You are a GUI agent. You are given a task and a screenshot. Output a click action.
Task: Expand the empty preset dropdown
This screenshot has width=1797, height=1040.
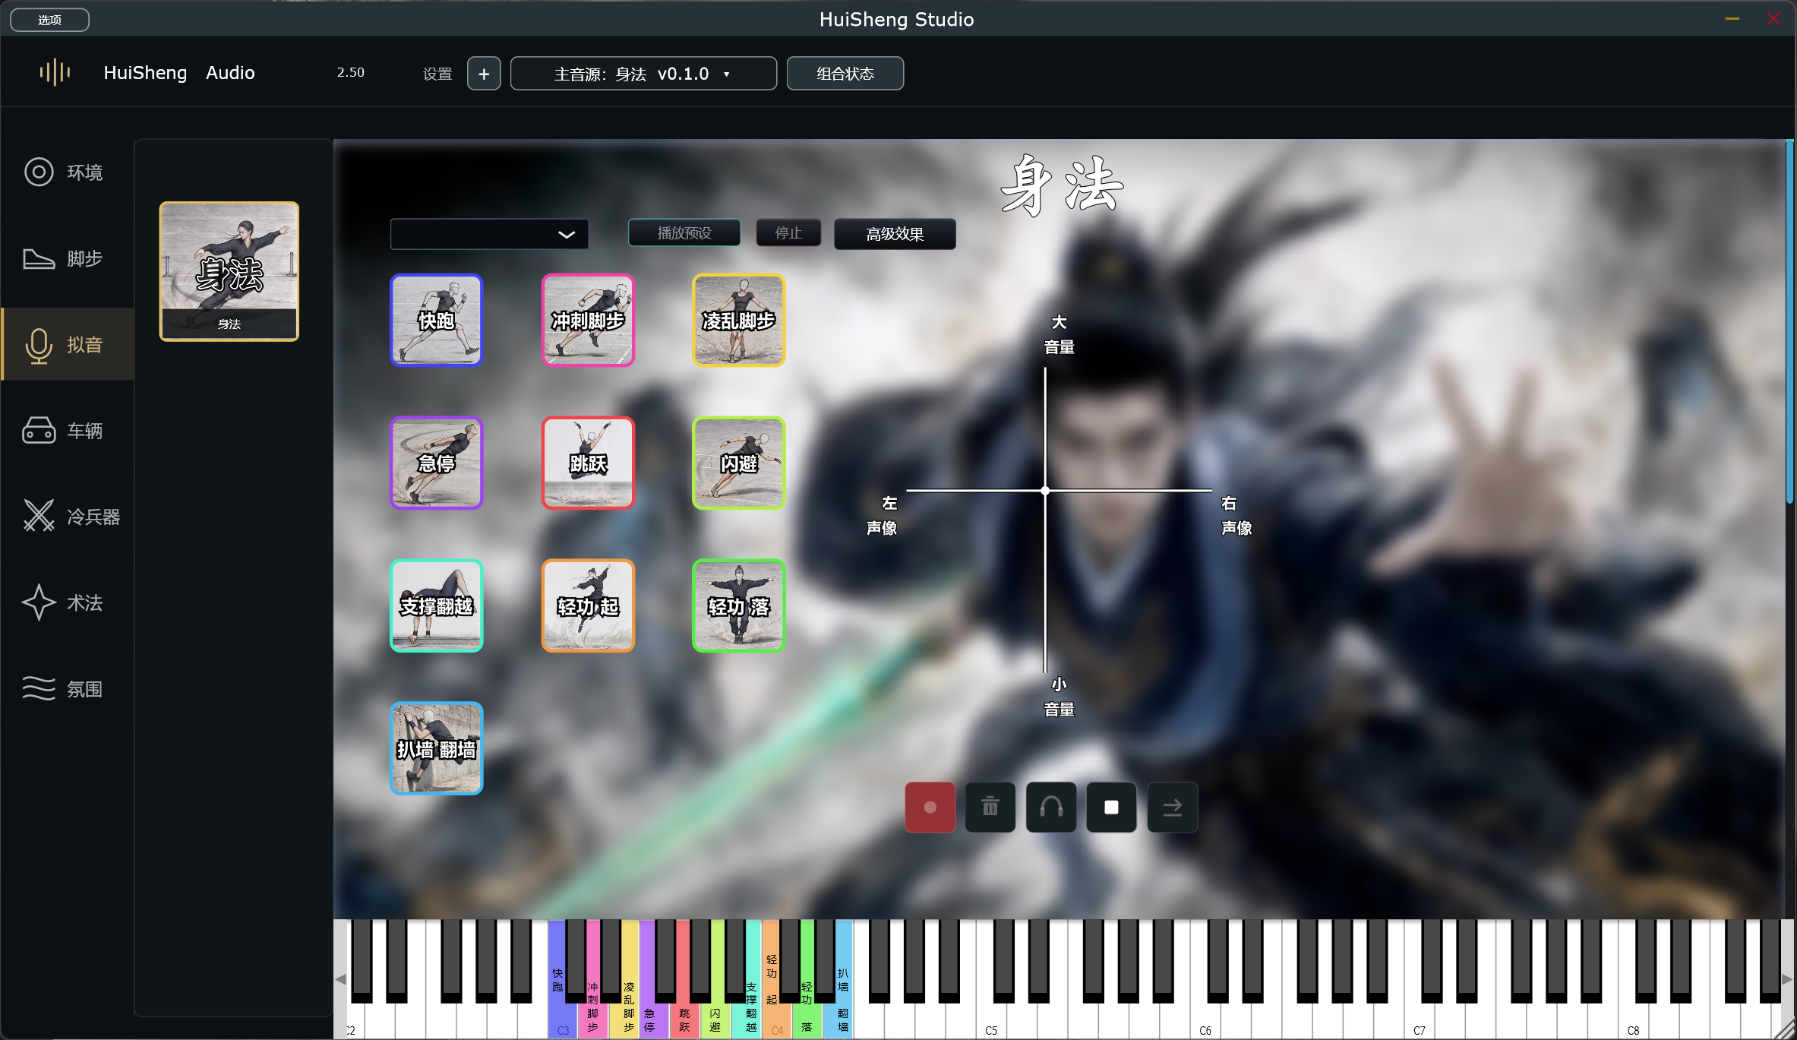(x=489, y=234)
